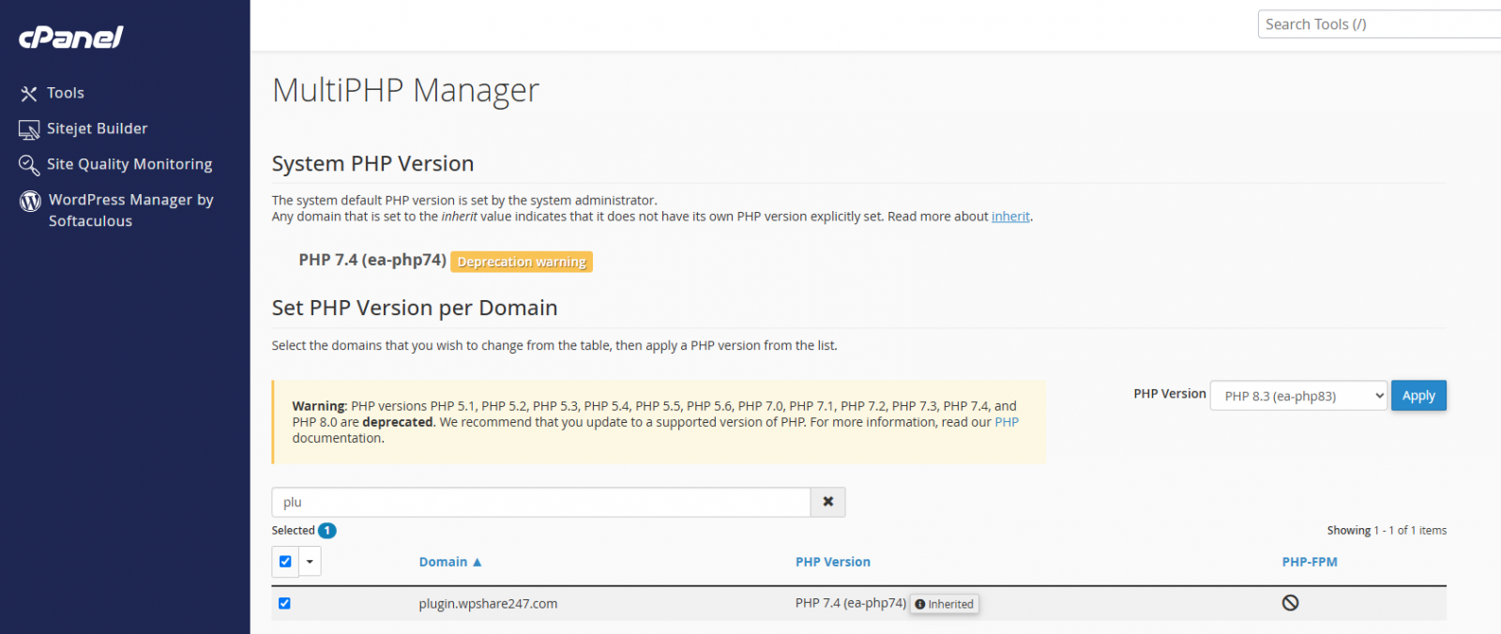Click the cPanel logo

tap(71, 38)
